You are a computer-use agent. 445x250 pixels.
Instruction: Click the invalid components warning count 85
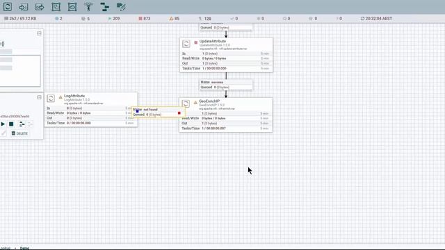pyautogui.click(x=175, y=19)
